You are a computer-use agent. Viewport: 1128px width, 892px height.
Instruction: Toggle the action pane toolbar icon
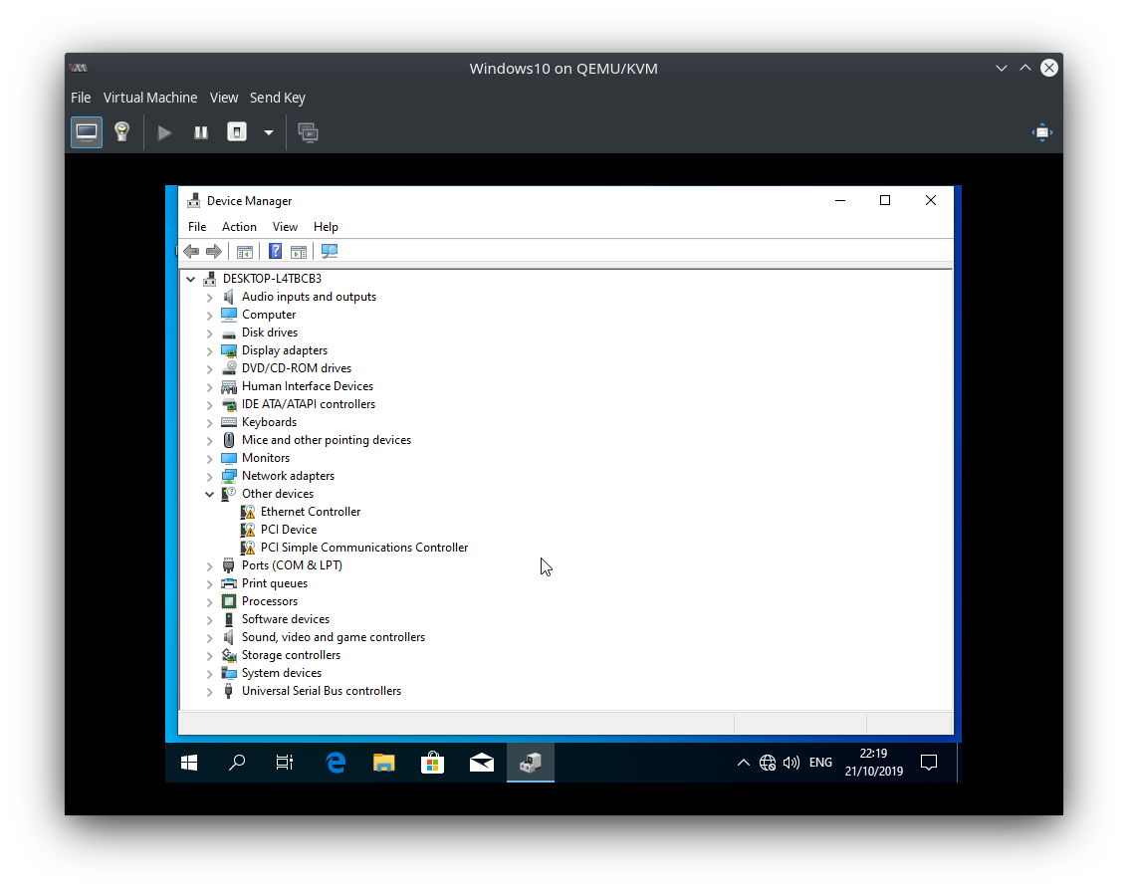(299, 251)
